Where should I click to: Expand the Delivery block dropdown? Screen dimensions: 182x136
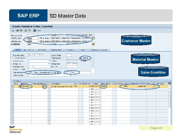[x=49, y=61]
